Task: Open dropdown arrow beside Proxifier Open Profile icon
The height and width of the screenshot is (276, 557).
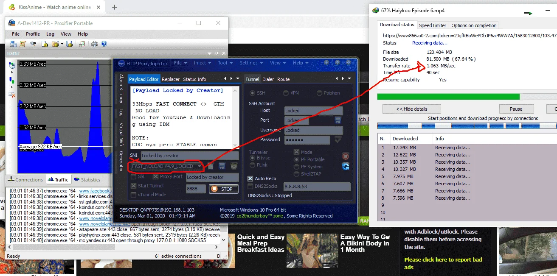Action: [x=62, y=44]
